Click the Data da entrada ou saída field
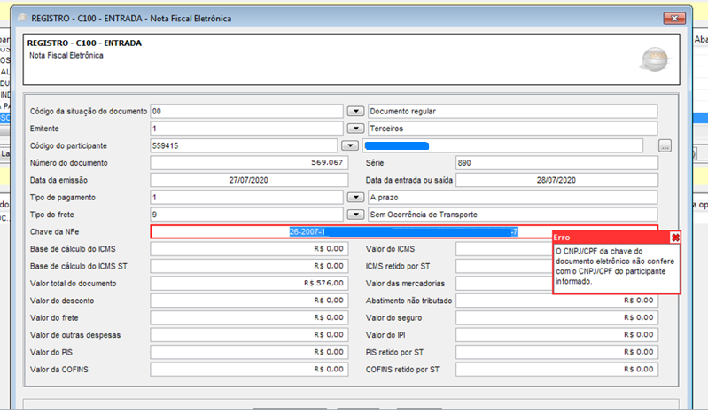Viewport: 708px width, 414px height. pyautogui.click(x=556, y=180)
